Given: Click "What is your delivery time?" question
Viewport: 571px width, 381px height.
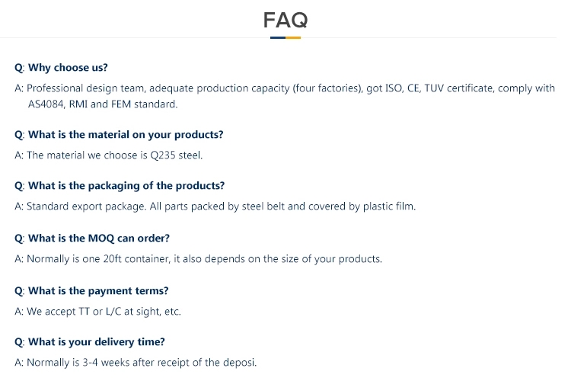Looking at the screenshot, I should (x=96, y=342).
